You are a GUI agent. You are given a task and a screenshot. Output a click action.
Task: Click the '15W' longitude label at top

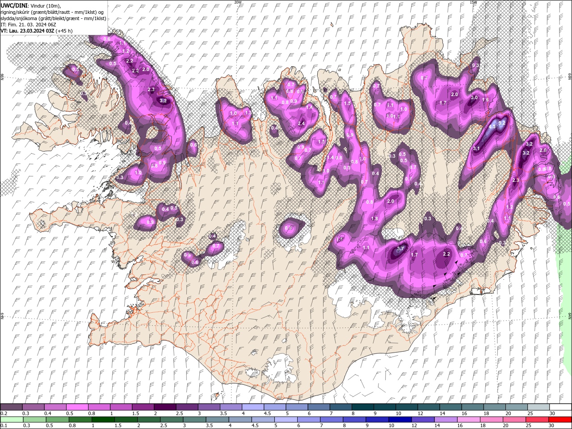point(473,2)
